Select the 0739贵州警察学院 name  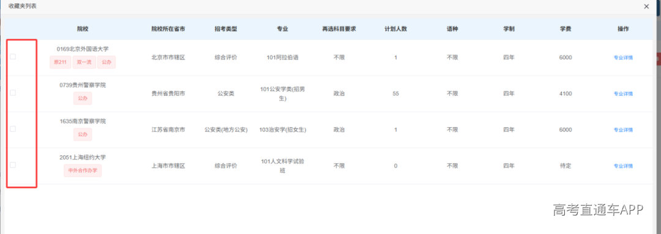pos(83,85)
